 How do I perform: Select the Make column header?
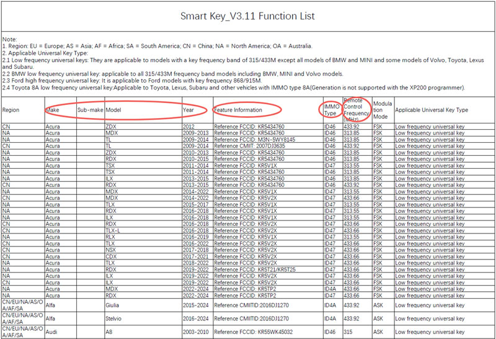53,110
